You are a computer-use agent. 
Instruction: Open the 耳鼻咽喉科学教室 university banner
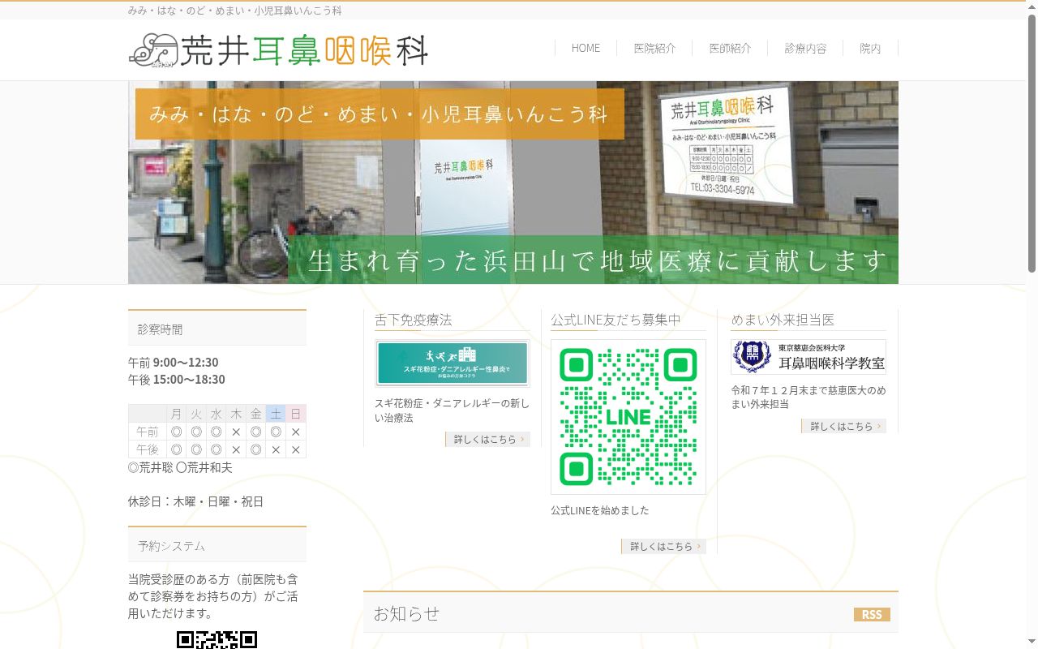coord(809,357)
